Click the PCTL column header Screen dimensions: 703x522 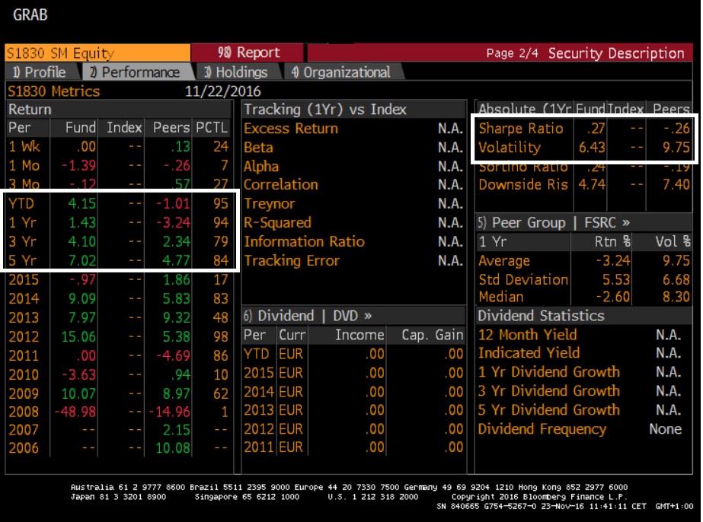pos(212,128)
